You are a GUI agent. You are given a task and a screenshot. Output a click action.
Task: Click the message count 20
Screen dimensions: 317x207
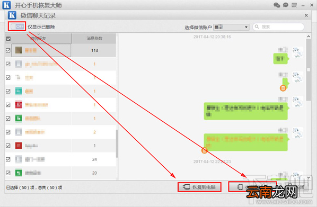(94, 173)
